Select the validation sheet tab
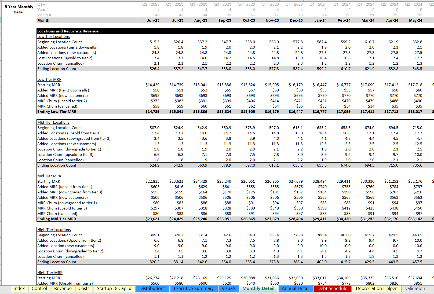Screen dimensions: 434x294 pos(415,289)
